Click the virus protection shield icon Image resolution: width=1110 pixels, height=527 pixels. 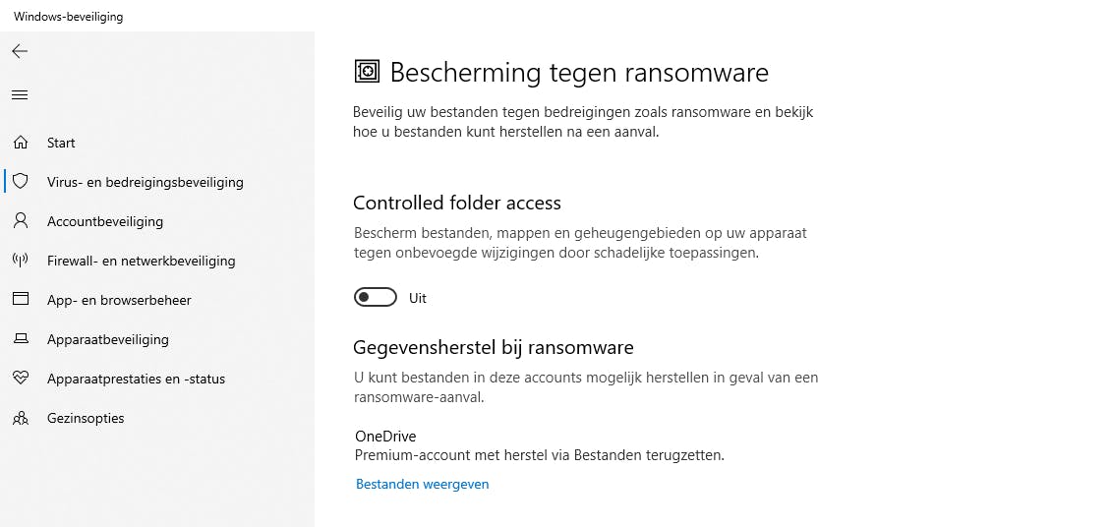[20, 182]
